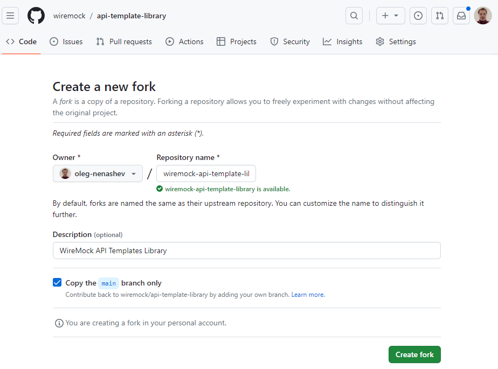Open the Insights tab
Image resolution: width=498 pixels, height=369 pixels.
[342, 41]
